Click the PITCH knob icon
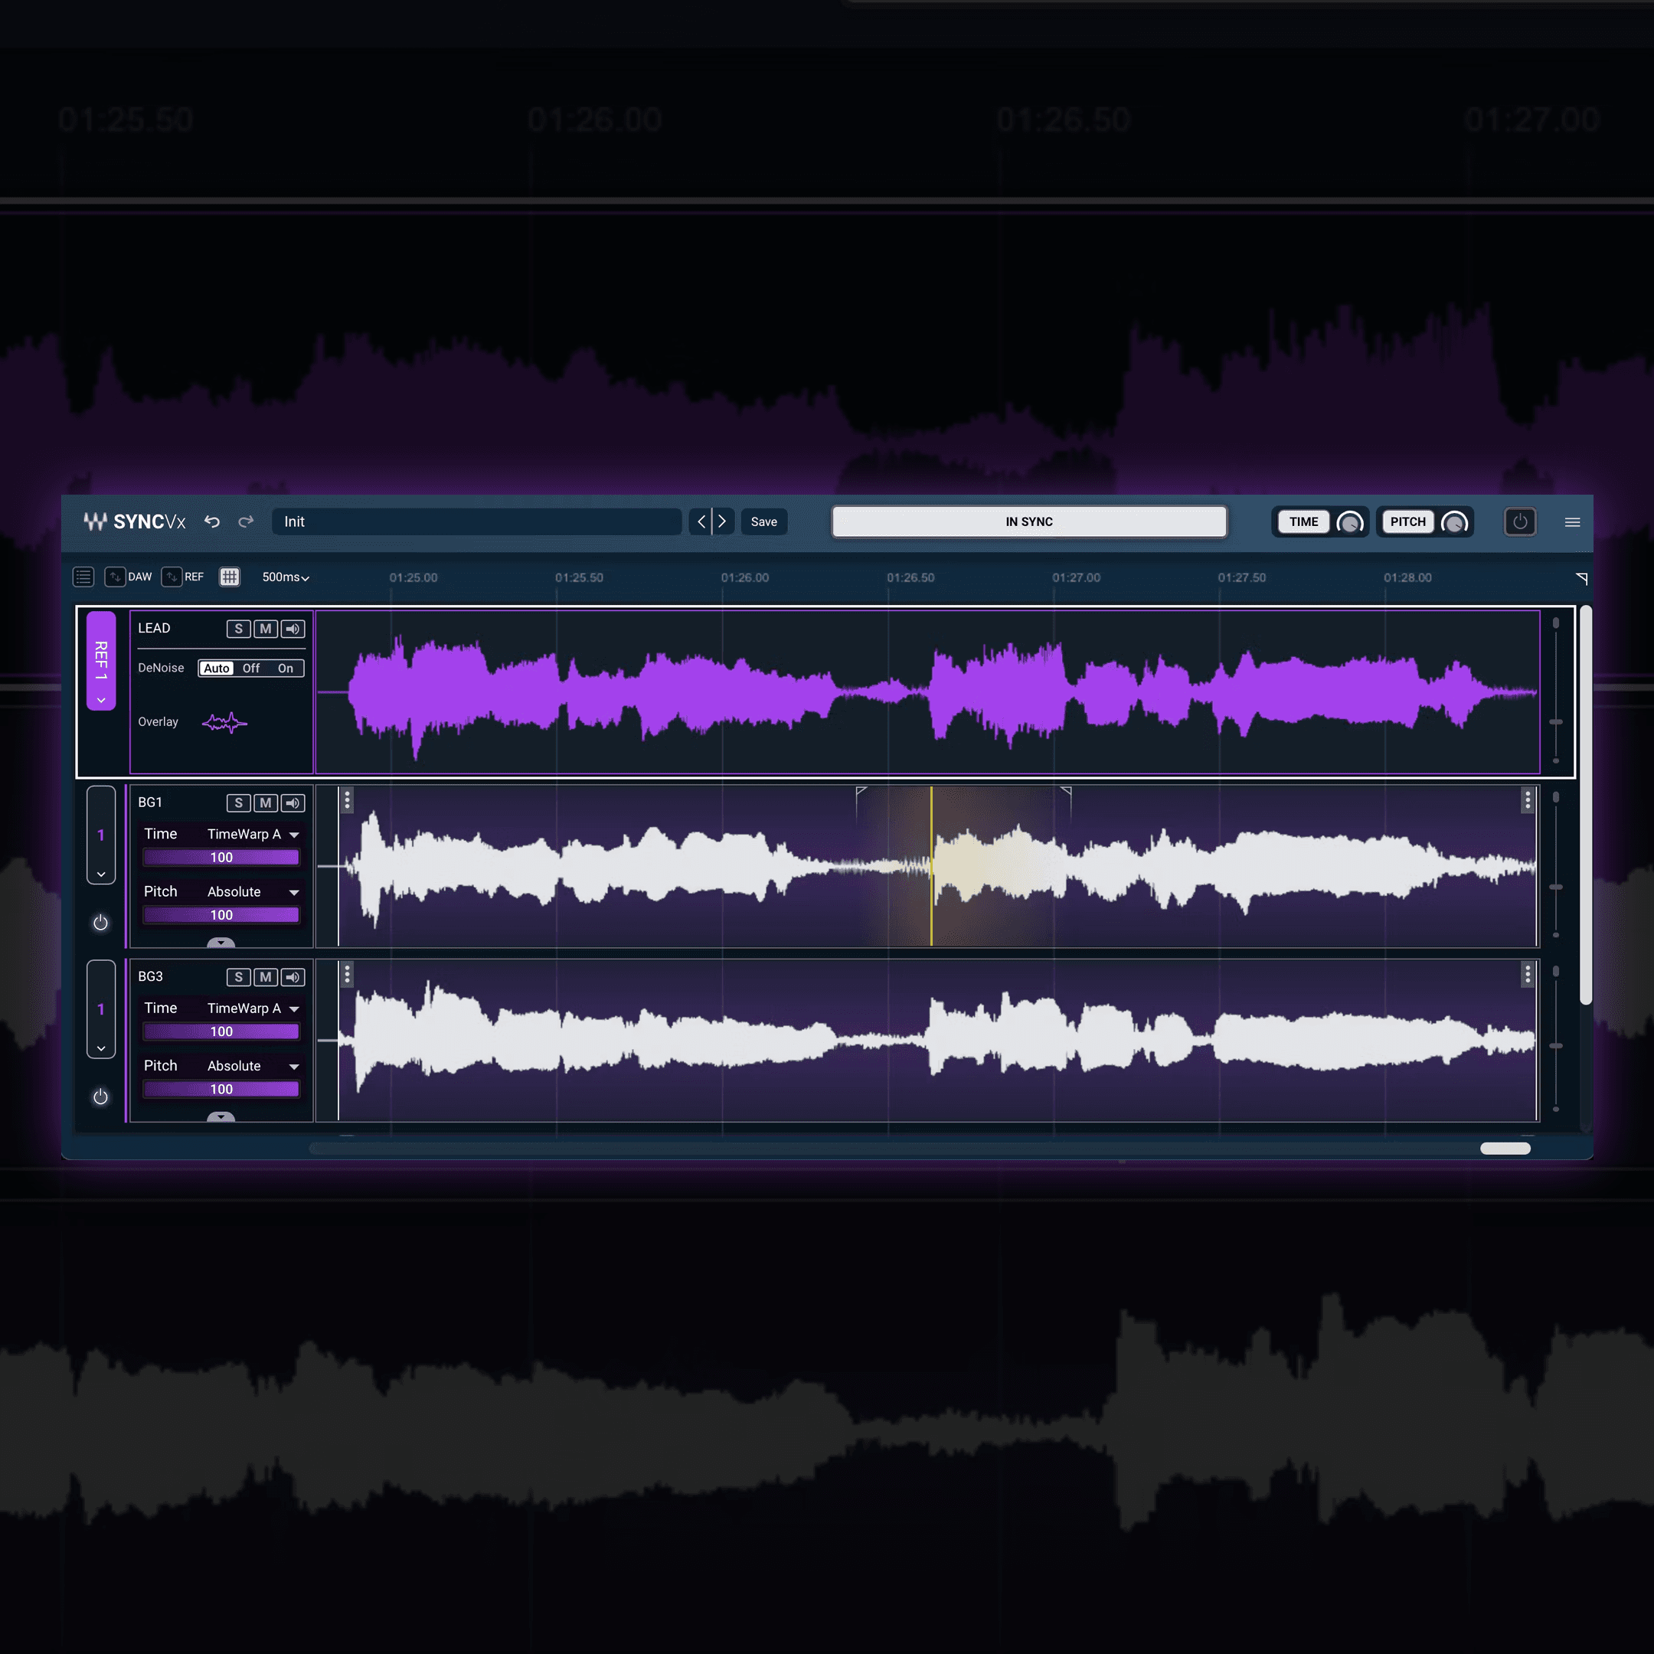This screenshot has width=1654, height=1654. (1455, 522)
